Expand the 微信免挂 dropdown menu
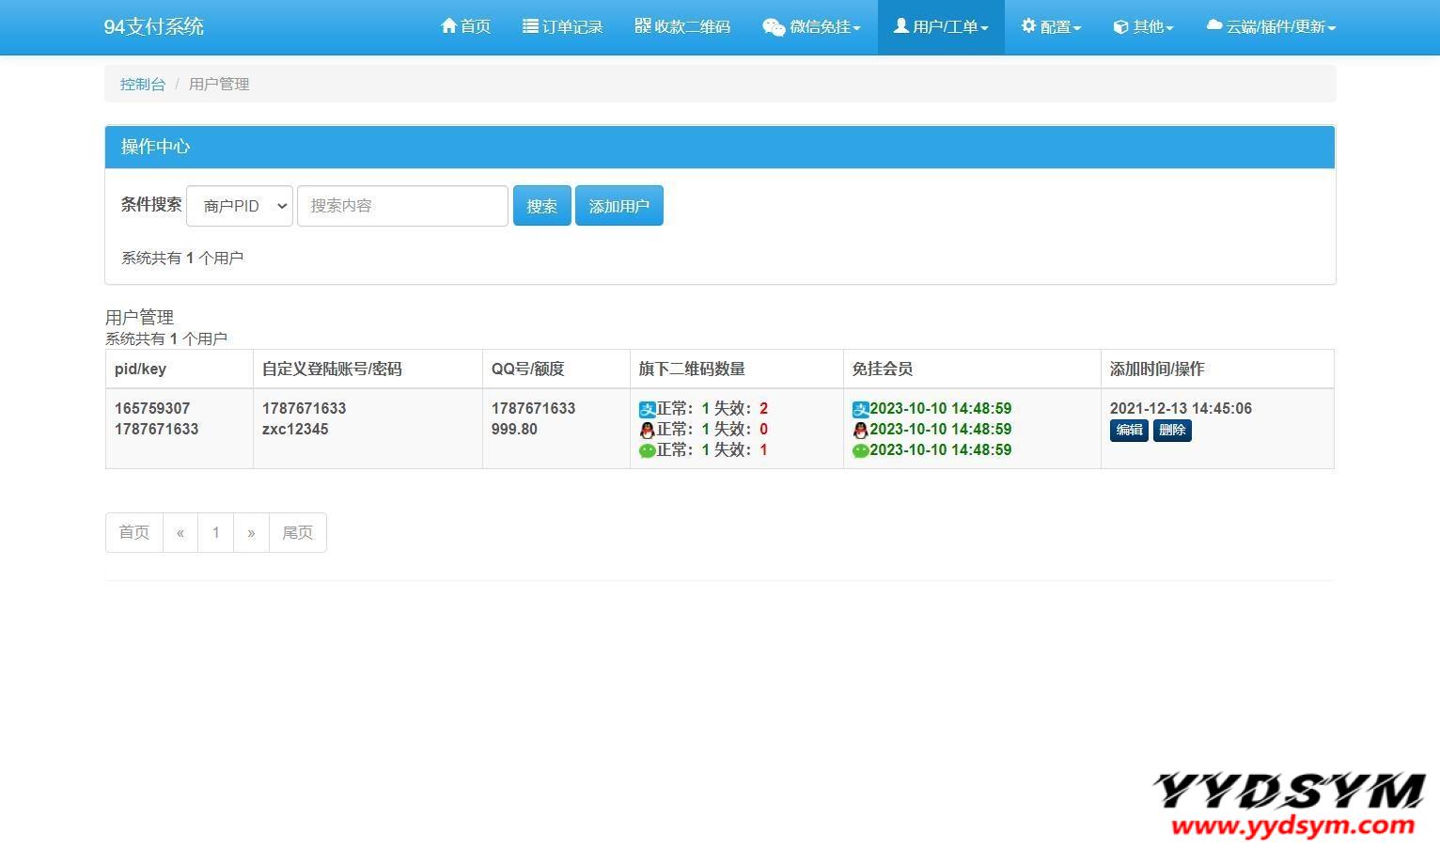This screenshot has height=849, width=1440. click(x=811, y=26)
